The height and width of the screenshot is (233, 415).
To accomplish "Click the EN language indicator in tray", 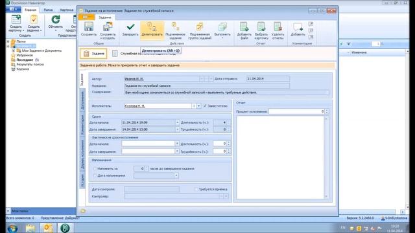I will (x=343, y=227).
